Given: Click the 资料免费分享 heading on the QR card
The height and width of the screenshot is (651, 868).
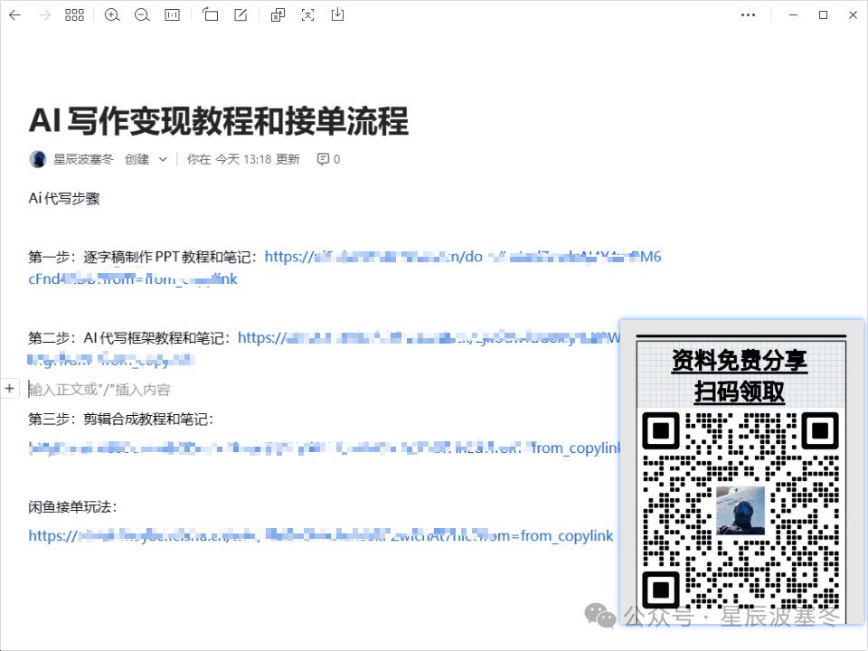Looking at the screenshot, I should tap(740, 361).
